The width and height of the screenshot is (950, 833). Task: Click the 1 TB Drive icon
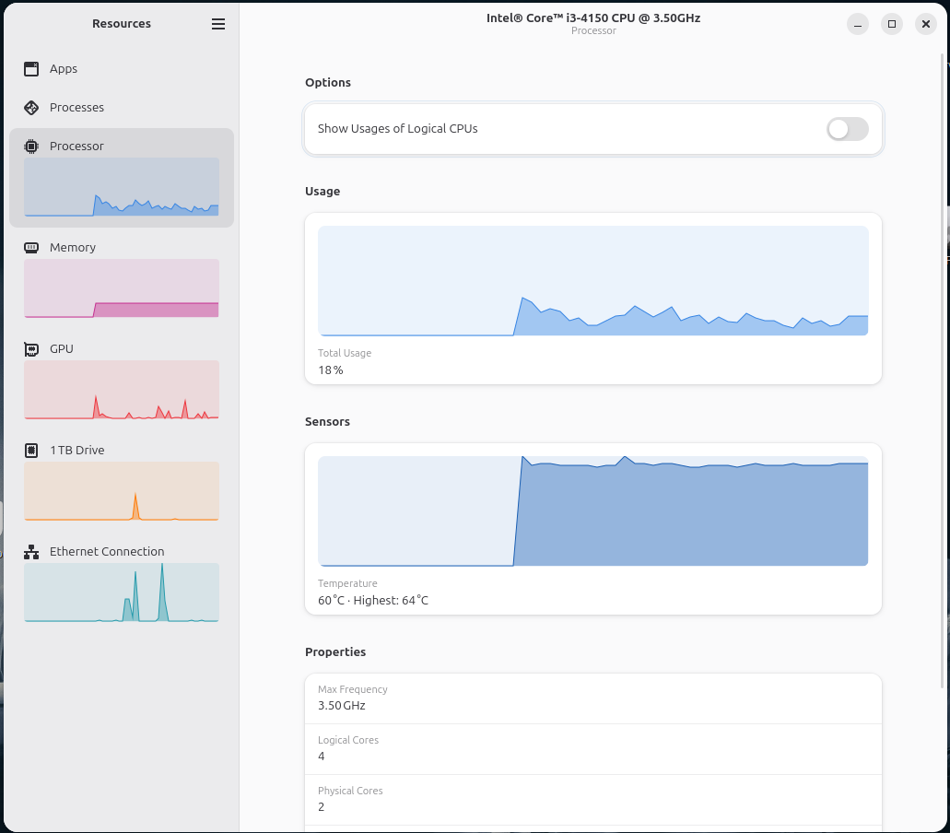(31, 451)
